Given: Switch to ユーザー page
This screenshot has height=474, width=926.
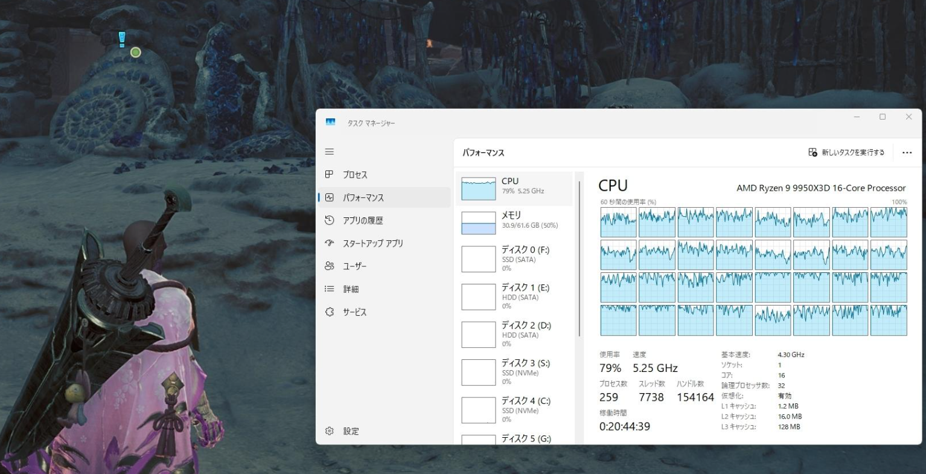Looking at the screenshot, I should (x=385, y=266).
